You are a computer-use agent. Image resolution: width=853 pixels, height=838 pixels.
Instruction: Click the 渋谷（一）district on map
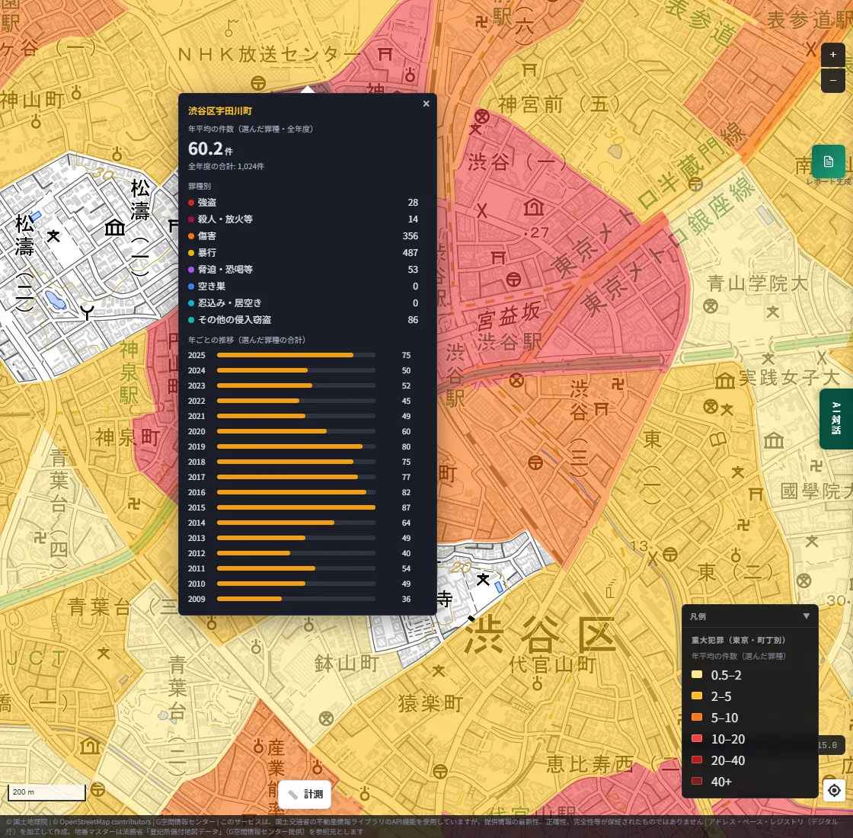pyautogui.click(x=516, y=162)
